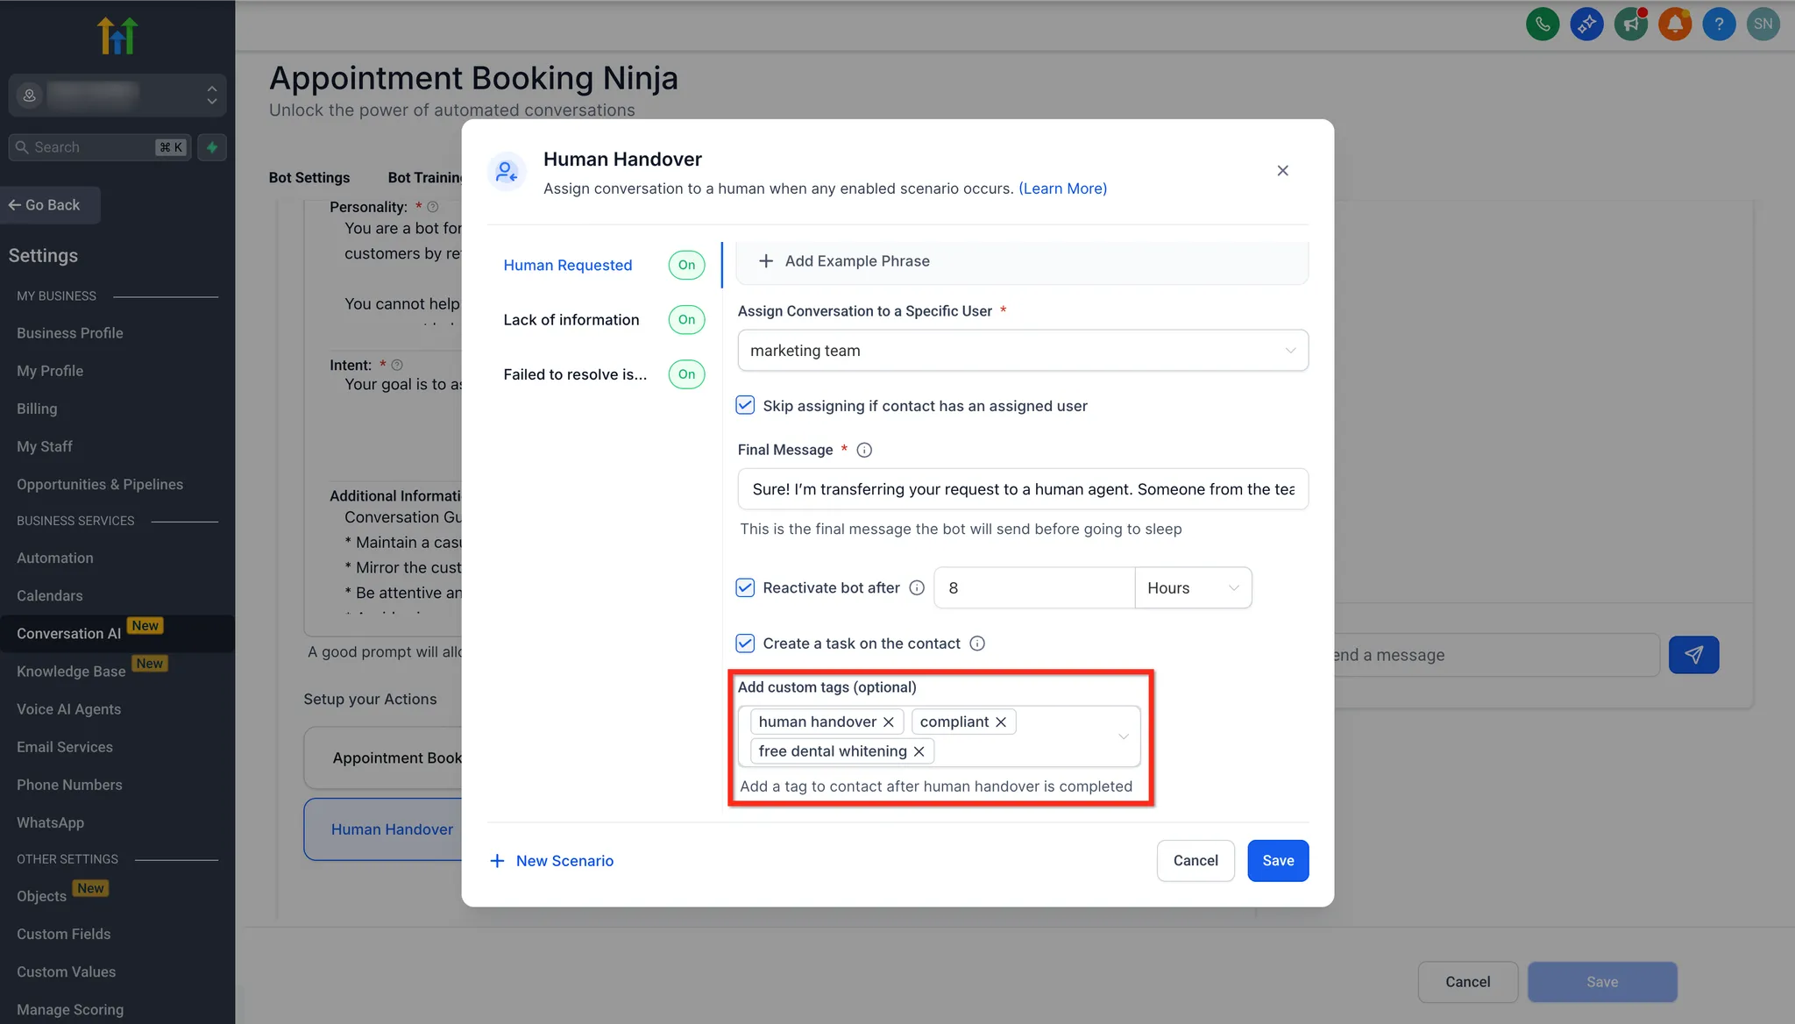Click the Final Message info icon
The image size is (1795, 1024).
[x=864, y=450]
